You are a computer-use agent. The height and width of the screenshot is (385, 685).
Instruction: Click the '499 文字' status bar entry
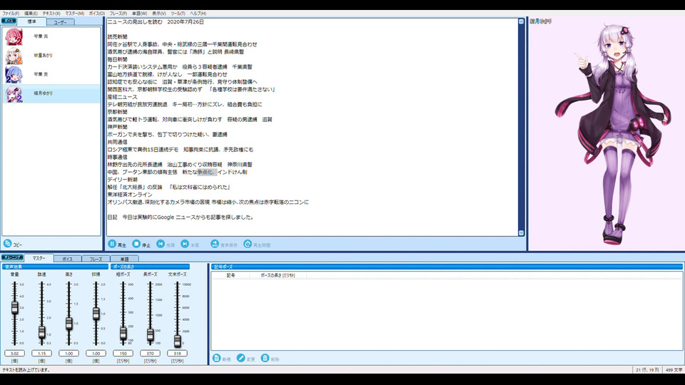click(674, 370)
